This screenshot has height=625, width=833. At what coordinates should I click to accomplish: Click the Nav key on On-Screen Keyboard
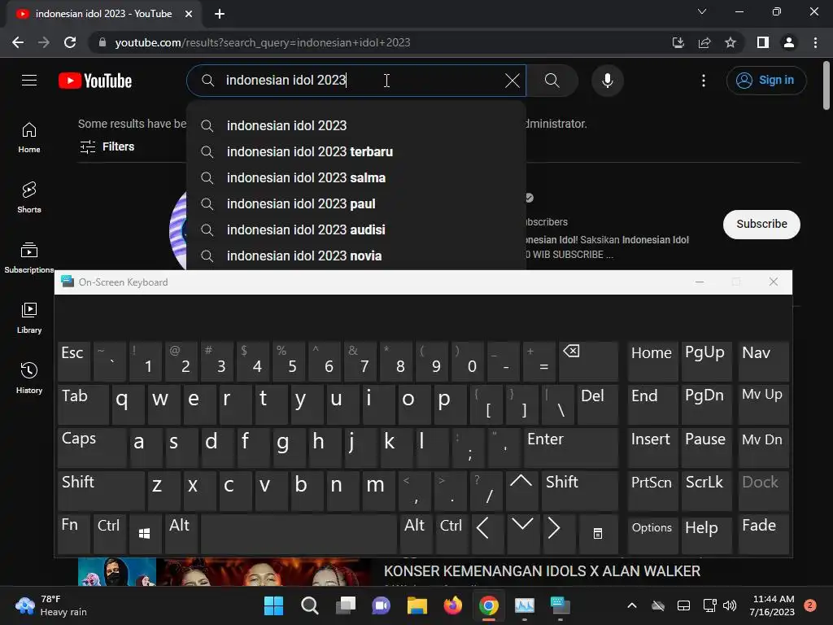point(763,361)
